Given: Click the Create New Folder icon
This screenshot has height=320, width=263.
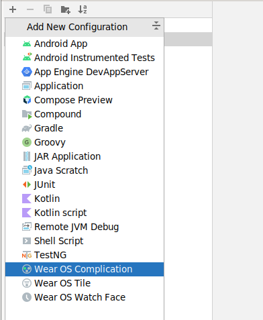Looking at the screenshot, I should [66, 9].
